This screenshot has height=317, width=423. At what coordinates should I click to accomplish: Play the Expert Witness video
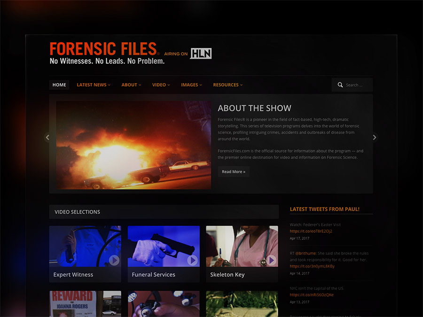pos(114,260)
